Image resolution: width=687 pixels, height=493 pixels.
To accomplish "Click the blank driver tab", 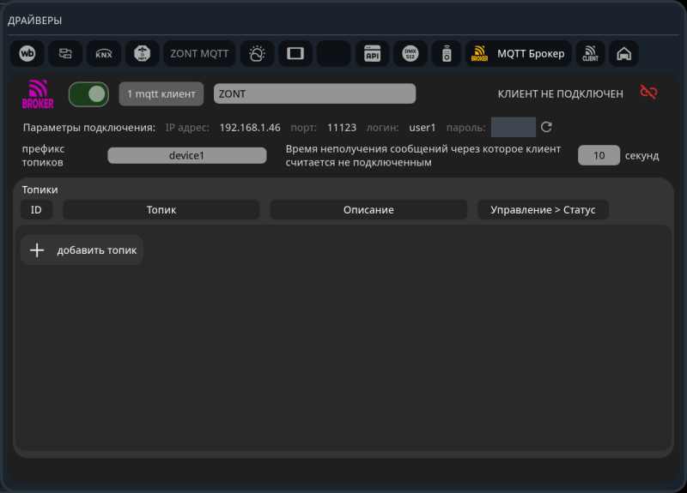I will pyautogui.click(x=333, y=53).
